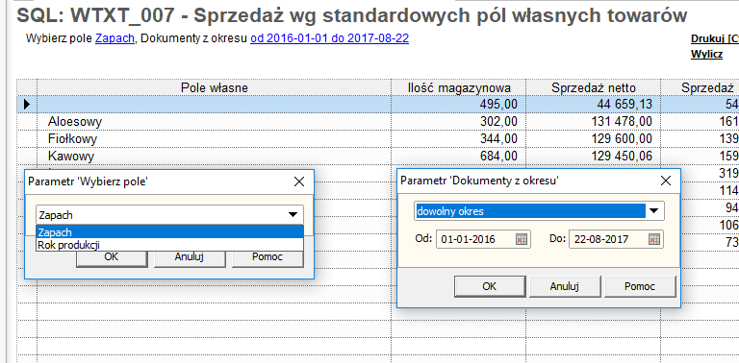Click the 129 450,06 net sales cell

pos(594,156)
